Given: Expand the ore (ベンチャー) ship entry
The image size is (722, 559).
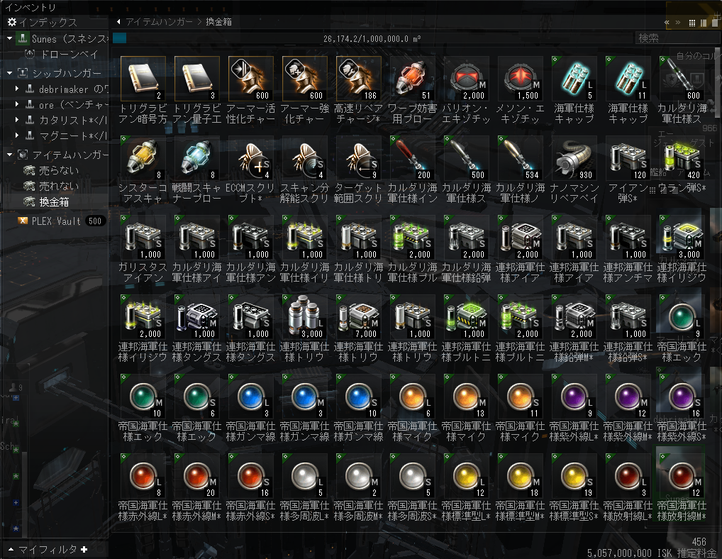Looking at the screenshot, I should coord(17,104).
